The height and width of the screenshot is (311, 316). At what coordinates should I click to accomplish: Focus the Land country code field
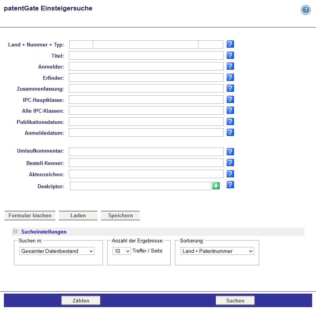(81, 45)
